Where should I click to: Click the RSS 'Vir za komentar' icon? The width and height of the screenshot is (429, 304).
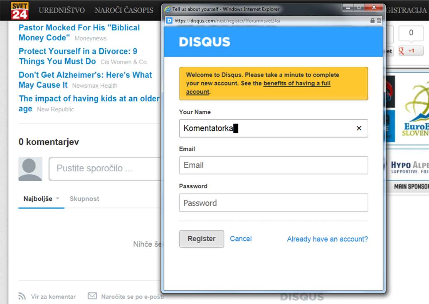22,296
